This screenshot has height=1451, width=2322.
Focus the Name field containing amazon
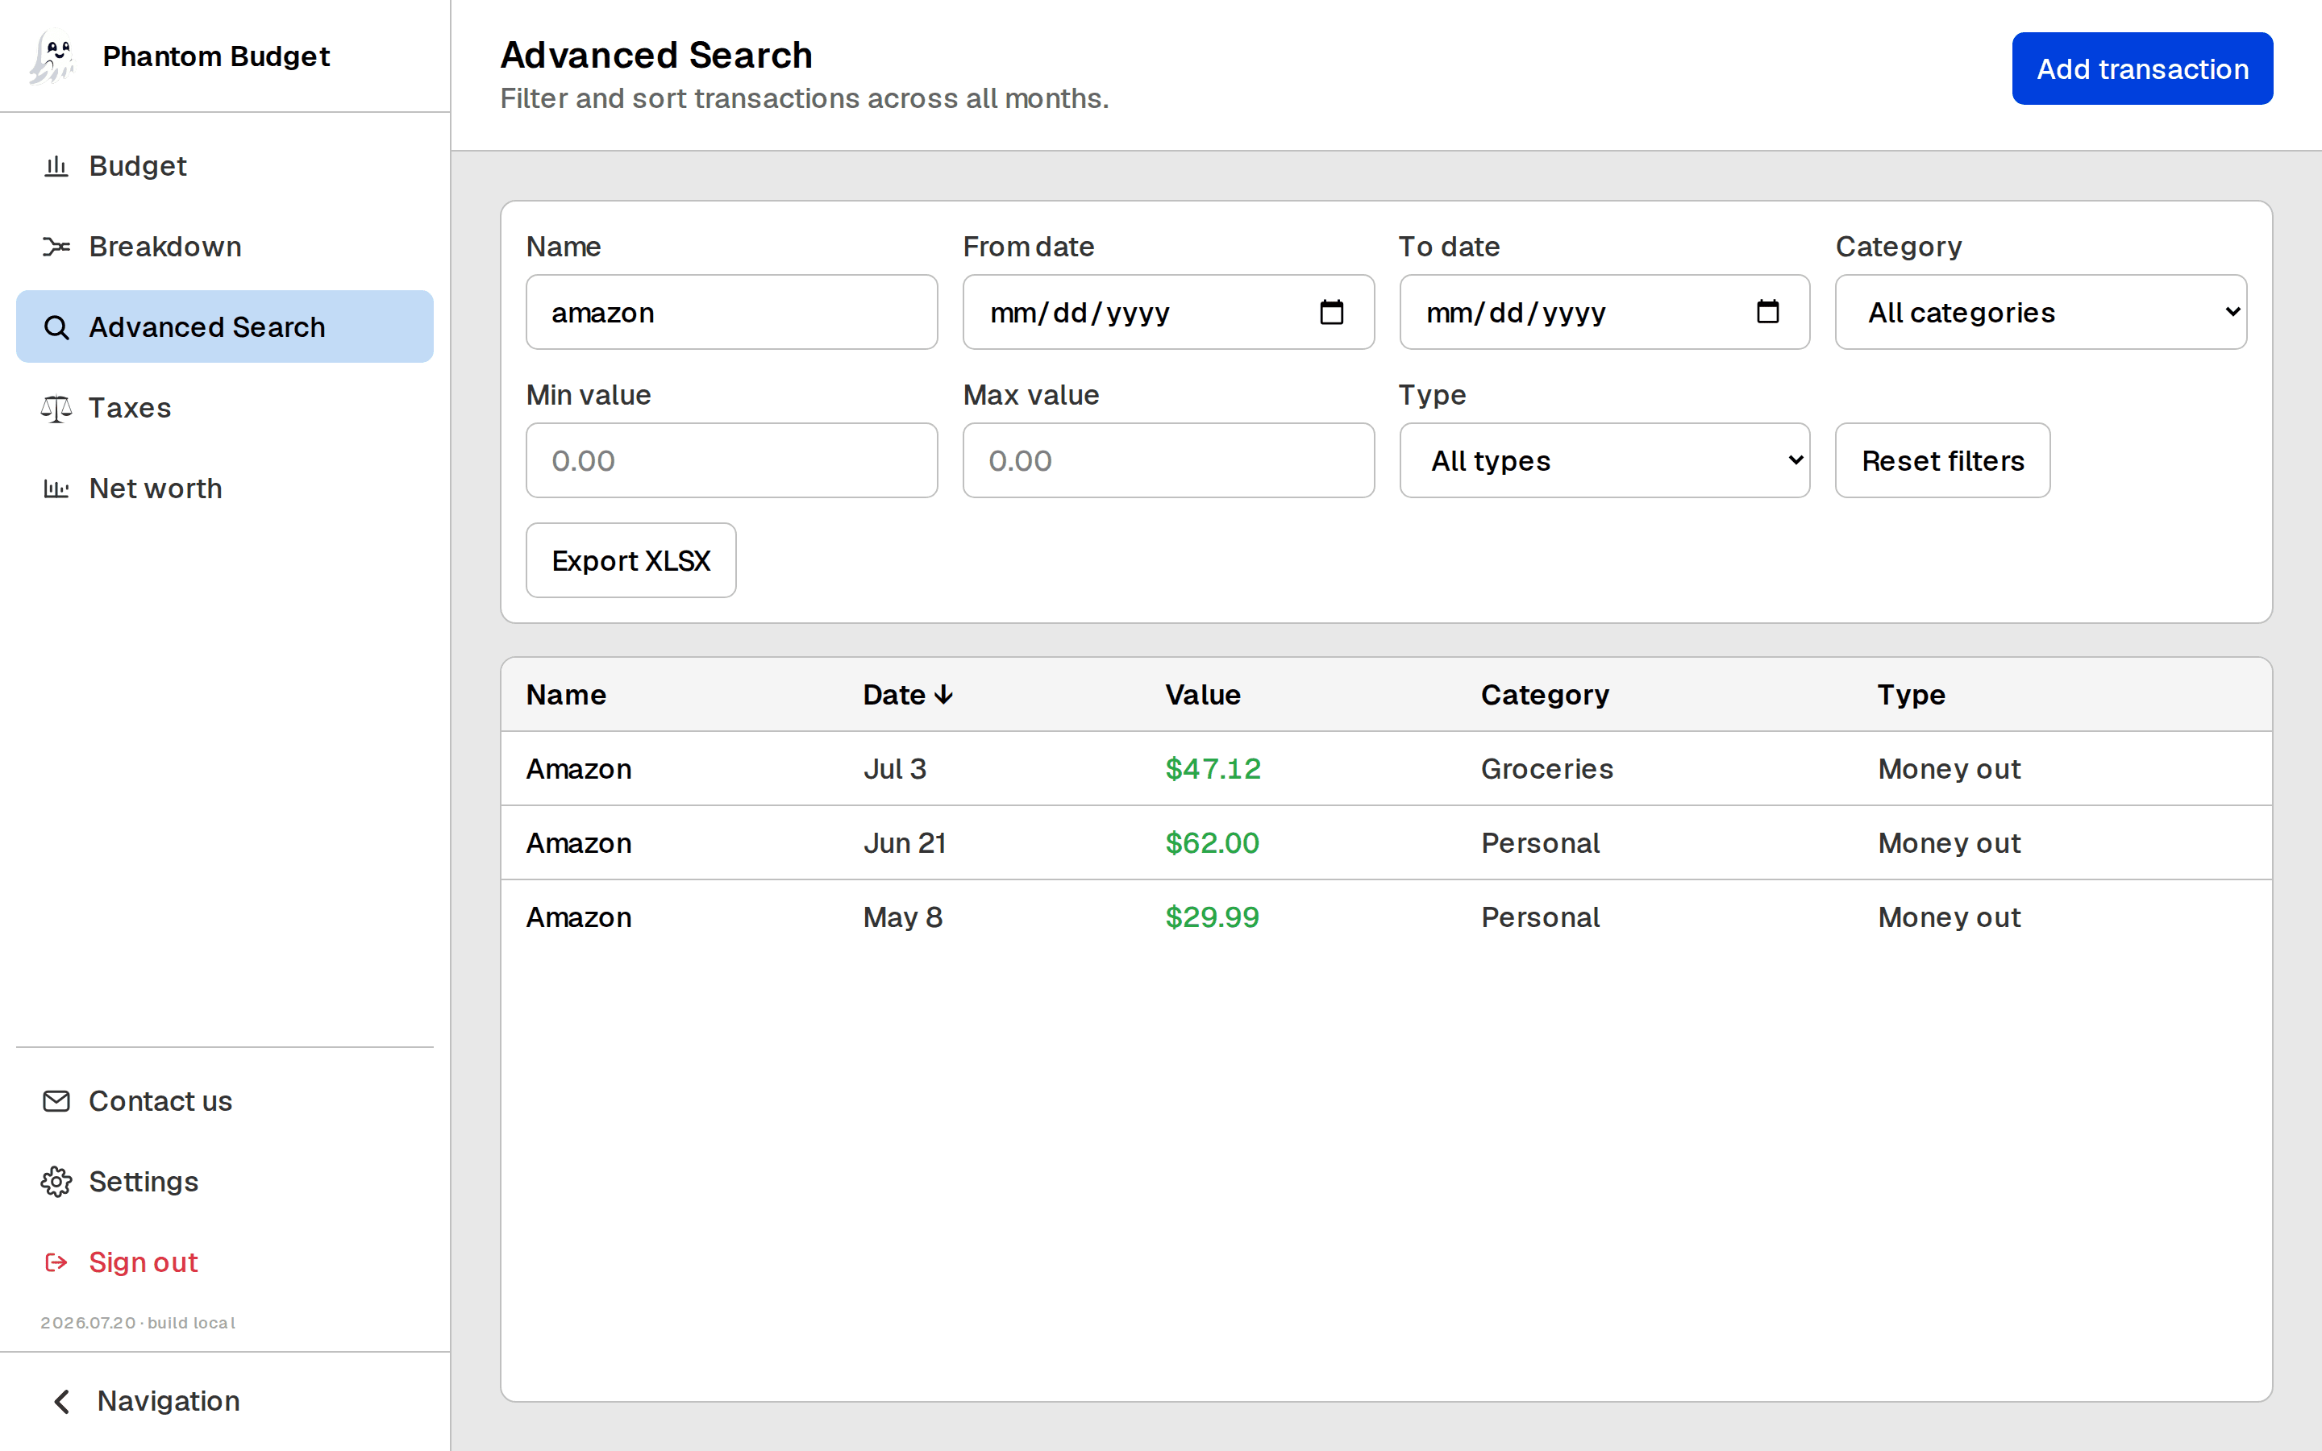732,312
